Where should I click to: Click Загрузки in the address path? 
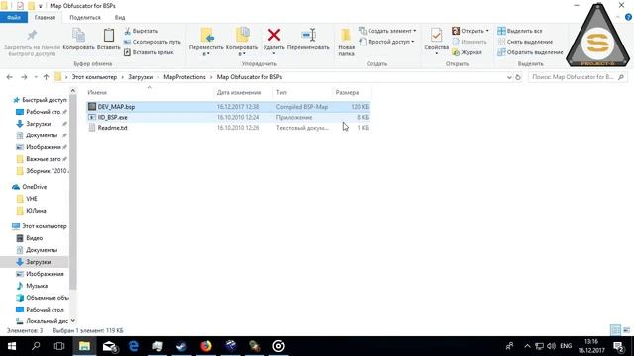click(141, 77)
